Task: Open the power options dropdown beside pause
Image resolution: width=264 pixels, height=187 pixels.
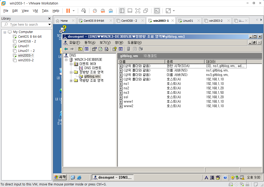Action: [x=74, y=11]
